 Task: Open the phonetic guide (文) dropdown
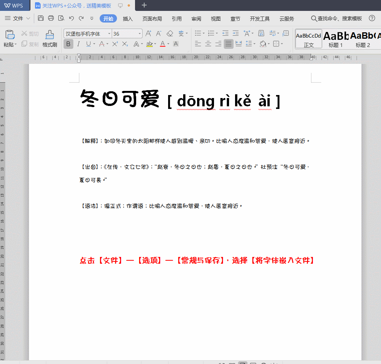(187, 33)
